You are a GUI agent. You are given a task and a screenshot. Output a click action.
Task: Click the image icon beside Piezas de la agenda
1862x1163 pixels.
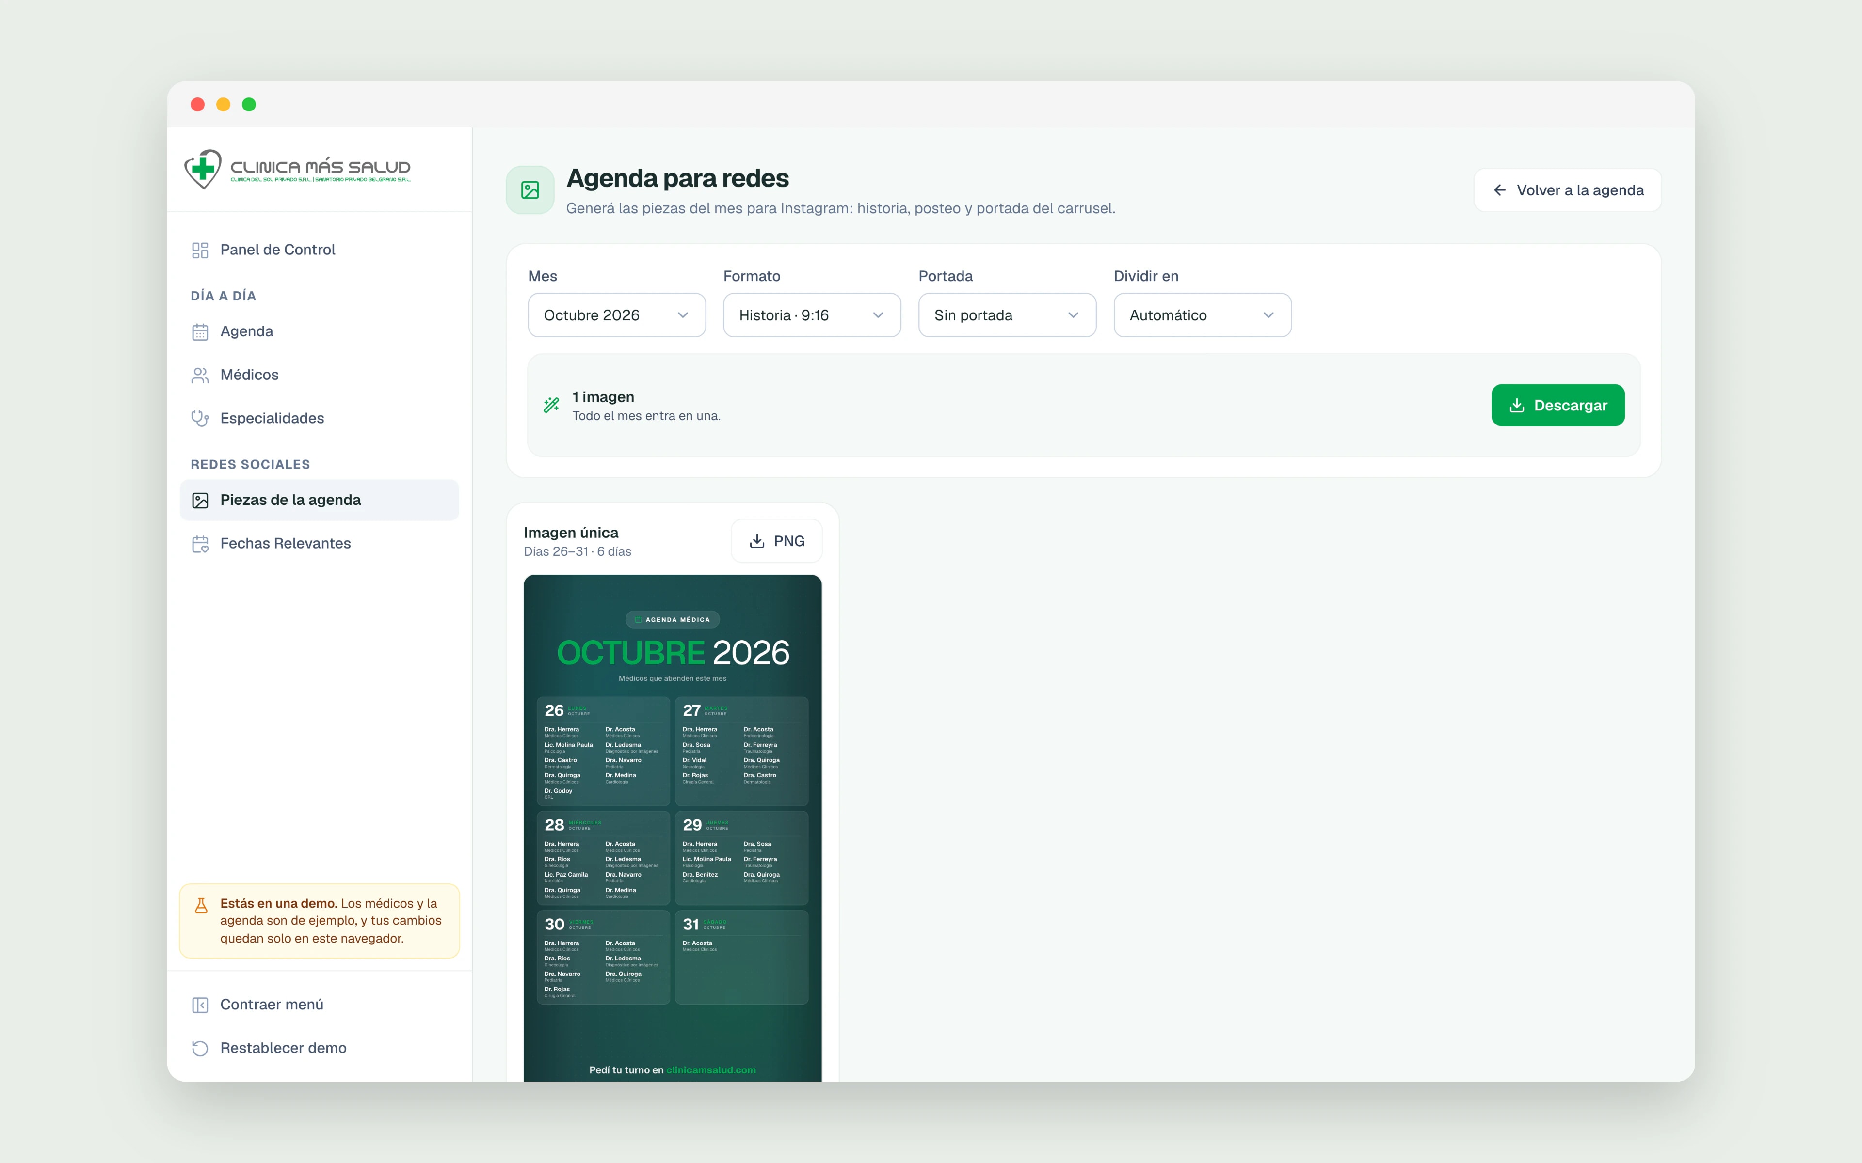[x=200, y=501]
